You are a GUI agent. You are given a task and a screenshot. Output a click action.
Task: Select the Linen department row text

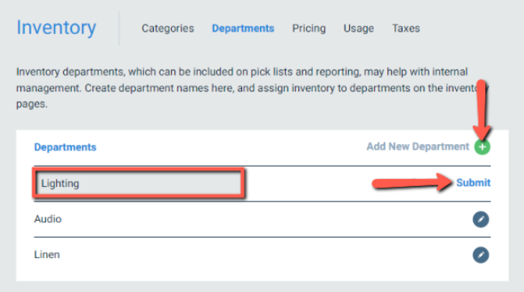click(x=47, y=255)
